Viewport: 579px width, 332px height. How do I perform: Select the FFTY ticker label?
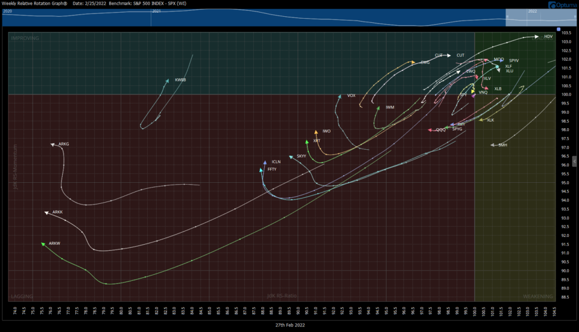[272, 170]
